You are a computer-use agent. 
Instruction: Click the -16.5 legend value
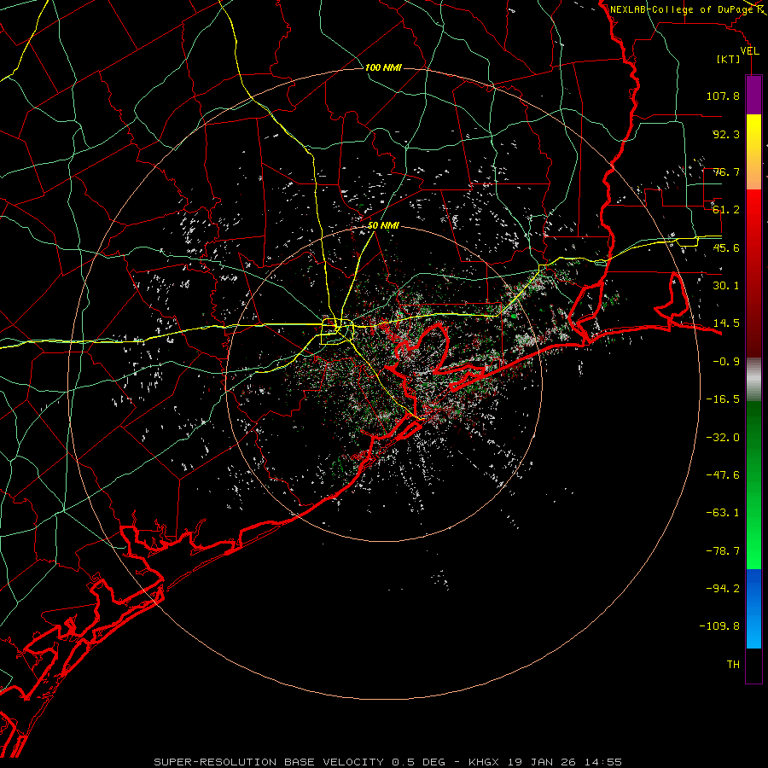(723, 399)
